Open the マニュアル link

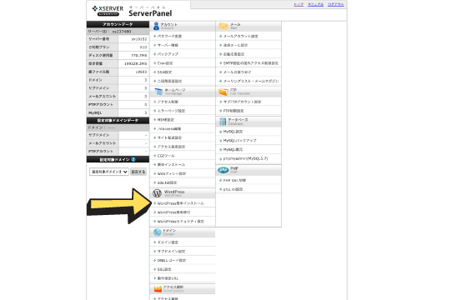(x=315, y=5)
